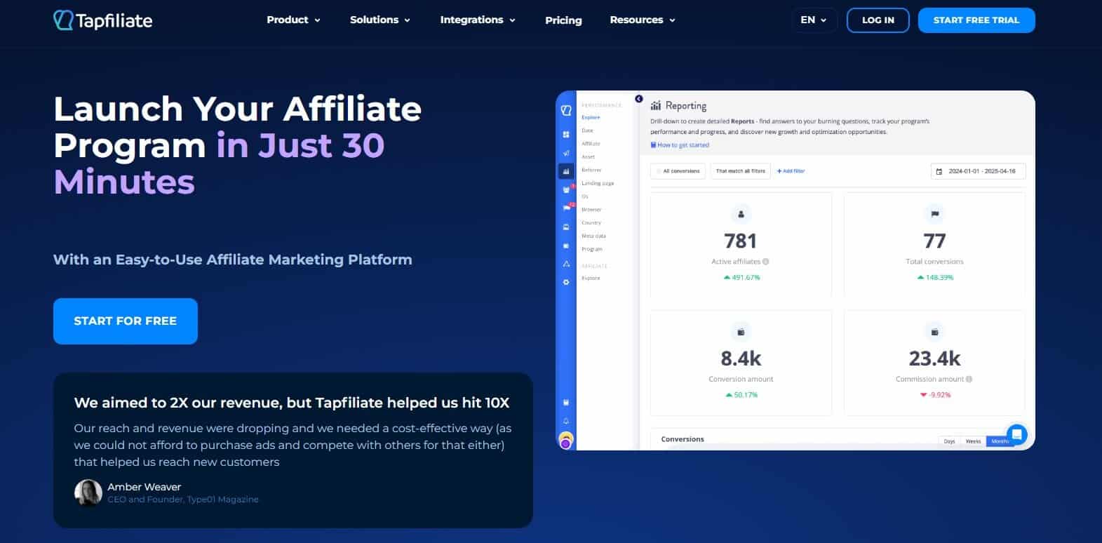
Task: Expand the Integrations menu
Action: (x=478, y=20)
